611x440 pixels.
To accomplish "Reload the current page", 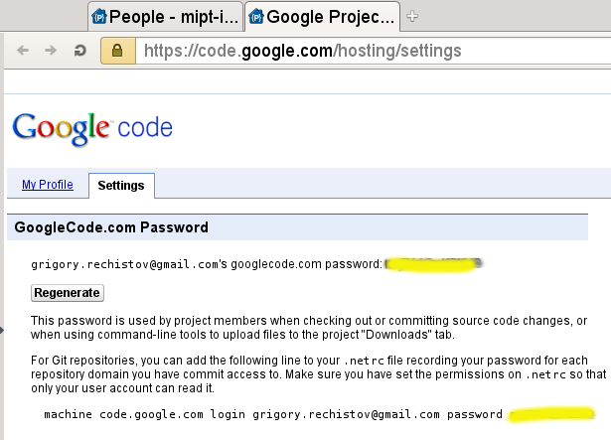I will coord(80,50).
